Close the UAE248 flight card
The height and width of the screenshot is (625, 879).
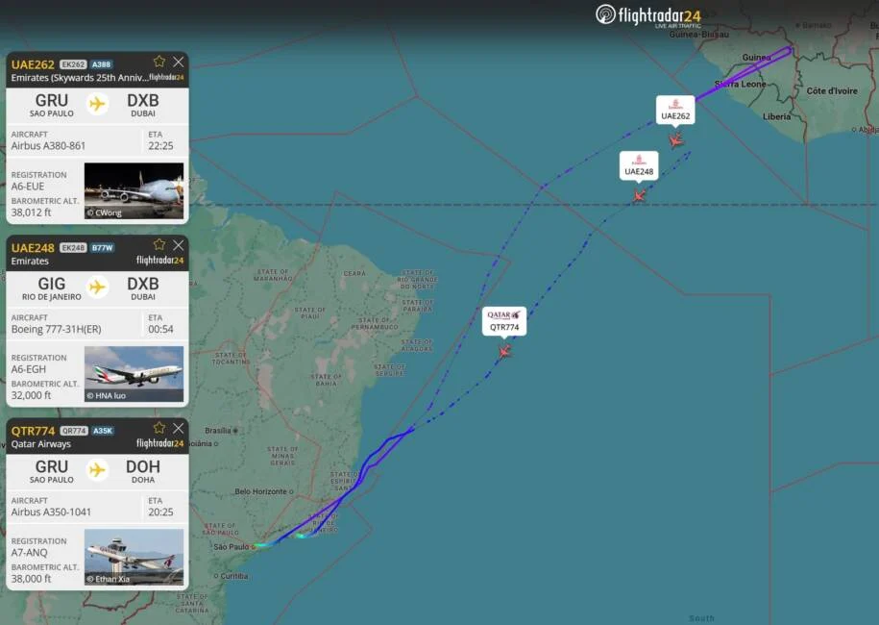pos(179,245)
